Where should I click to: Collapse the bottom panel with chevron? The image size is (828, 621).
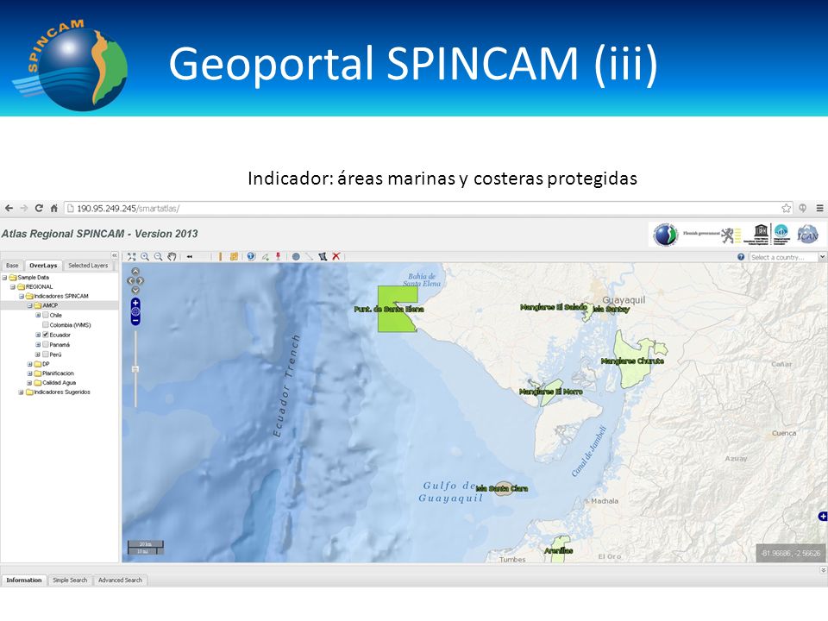tap(823, 570)
